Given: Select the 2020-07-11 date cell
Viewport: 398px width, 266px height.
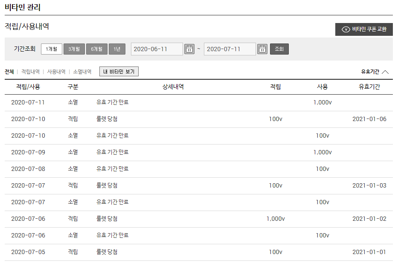Looking at the screenshot, I should [x=28, y=102].
